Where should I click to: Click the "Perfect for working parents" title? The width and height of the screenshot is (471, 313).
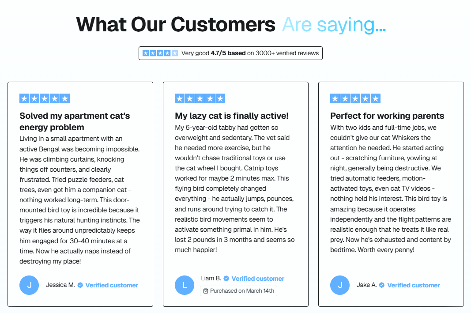tap(387, 116)
